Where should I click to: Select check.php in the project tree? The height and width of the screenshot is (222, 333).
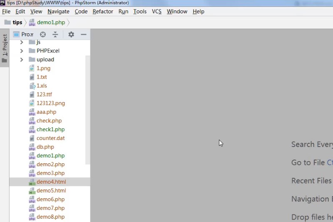tap(49, 121)
